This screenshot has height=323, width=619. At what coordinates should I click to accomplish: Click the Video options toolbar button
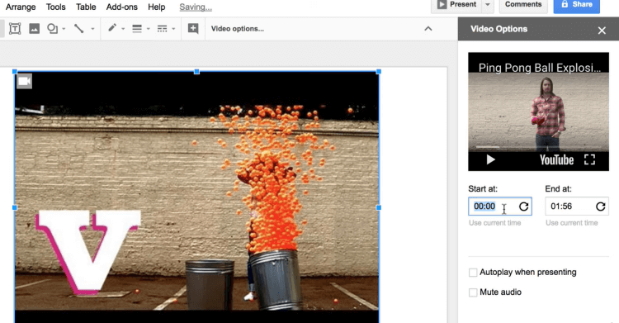click(237, 29)
